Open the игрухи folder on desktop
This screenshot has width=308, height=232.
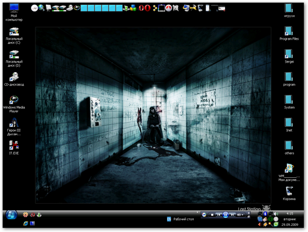pos(289,10)
